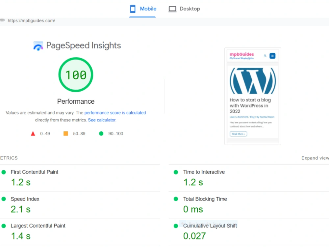Click the green dot beside Largest Contentful Paint
Viewport: 329px width, 247px height.
tap(4, 226)
